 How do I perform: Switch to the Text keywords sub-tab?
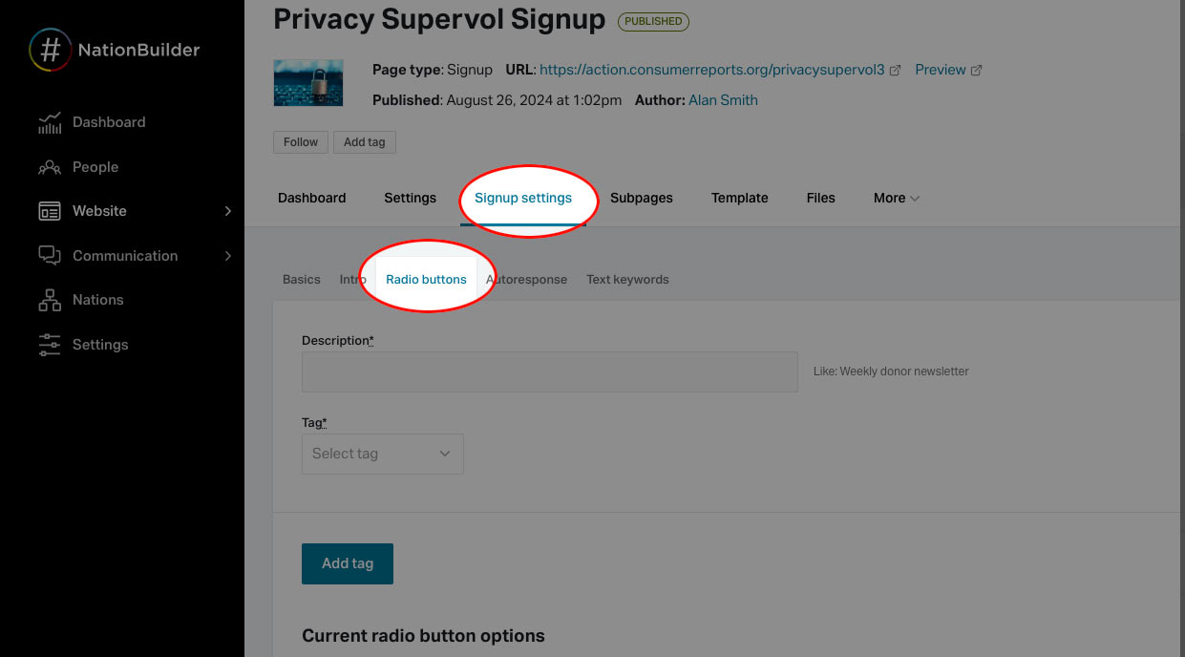click(627, 279)
